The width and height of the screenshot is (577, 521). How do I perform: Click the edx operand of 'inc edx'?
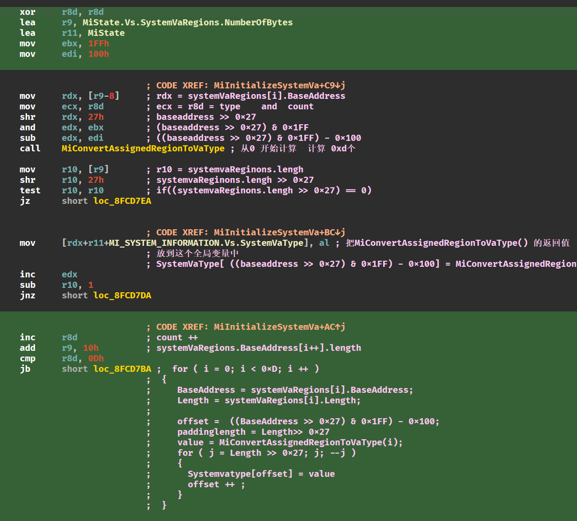(x=70, y=274)
